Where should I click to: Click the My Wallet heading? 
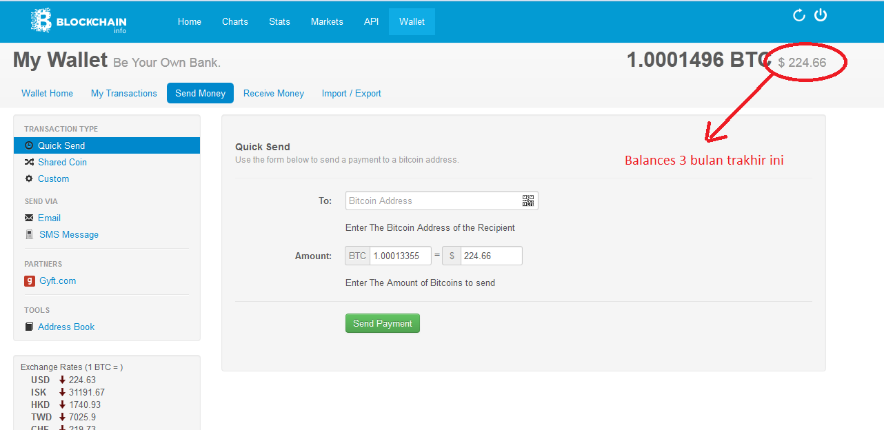[x=61, y=61]
